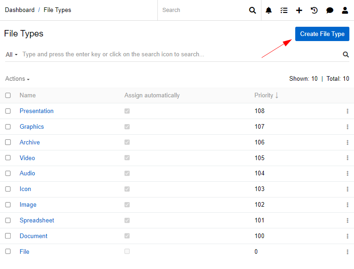This screenshot has height=269, width=354.
Task: Click the global search magnifier icon
Action: point(252,10)
